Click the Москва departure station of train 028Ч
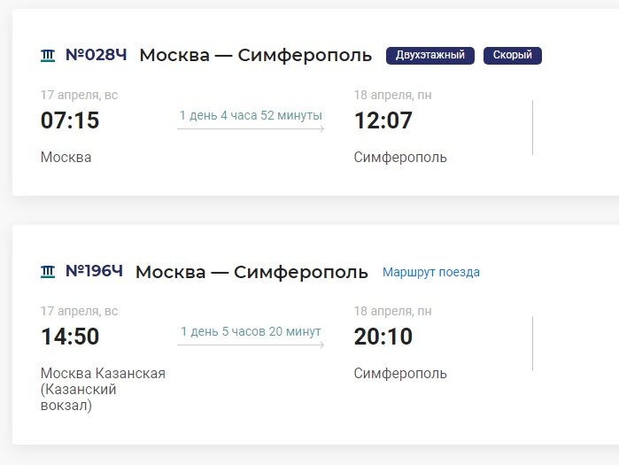Screen dimensions: 619x465 [66, 158]
